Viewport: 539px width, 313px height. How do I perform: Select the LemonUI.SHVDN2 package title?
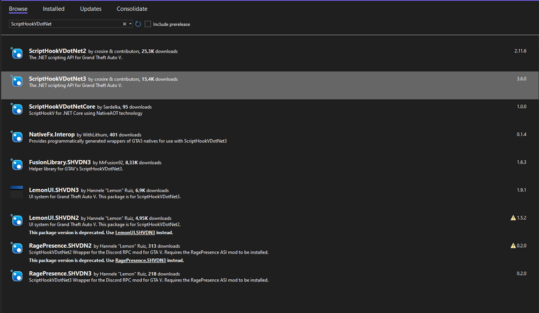[x=54, y=218]
